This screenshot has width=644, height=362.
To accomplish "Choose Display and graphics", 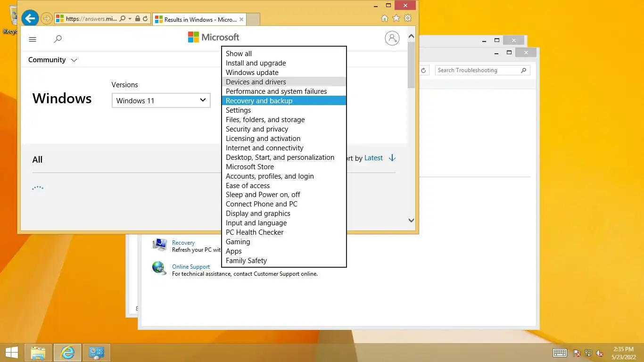I will 284,214.
